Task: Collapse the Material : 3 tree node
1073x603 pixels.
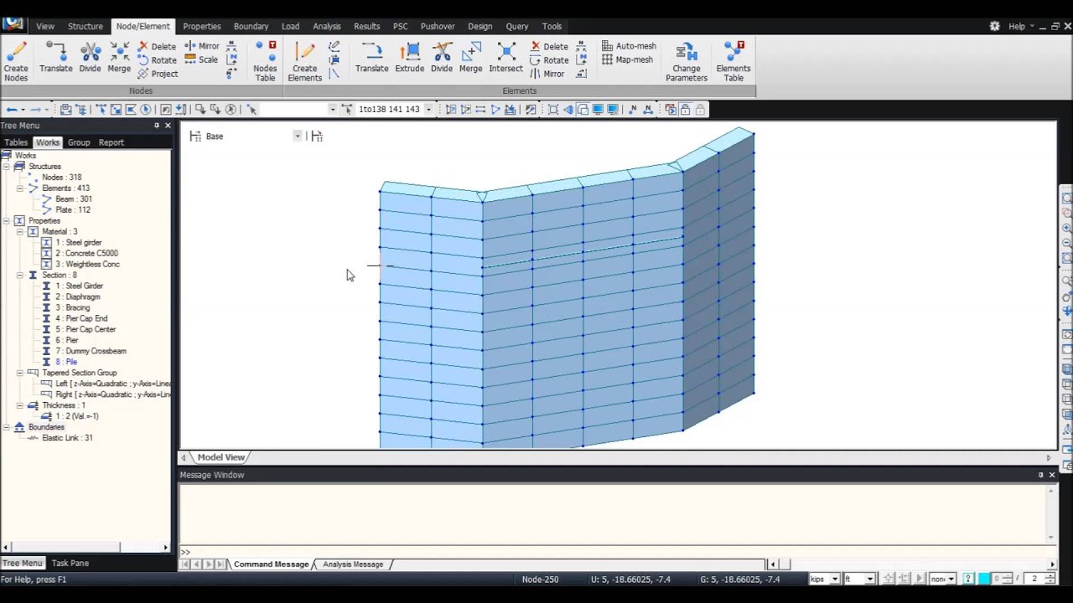Action: [x=19, y=232]
